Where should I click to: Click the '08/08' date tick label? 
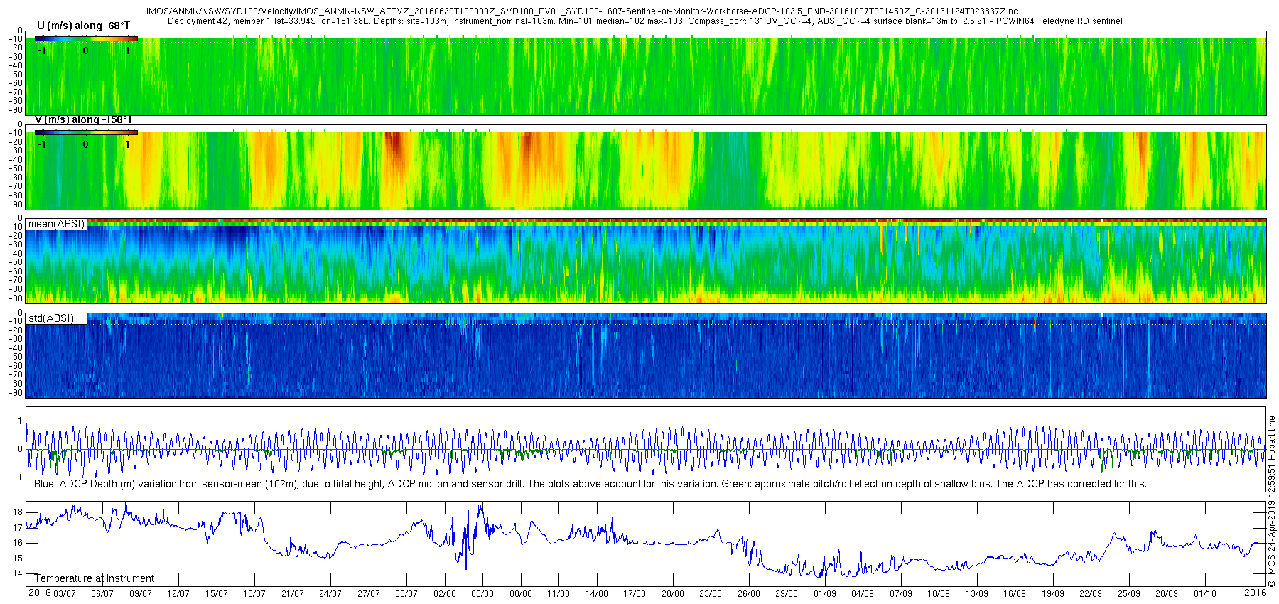click(x=521, y=593)
